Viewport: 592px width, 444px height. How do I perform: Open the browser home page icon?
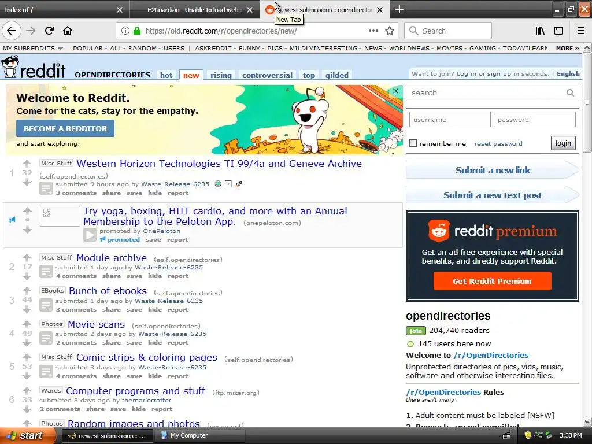click(x=68, y=31)
